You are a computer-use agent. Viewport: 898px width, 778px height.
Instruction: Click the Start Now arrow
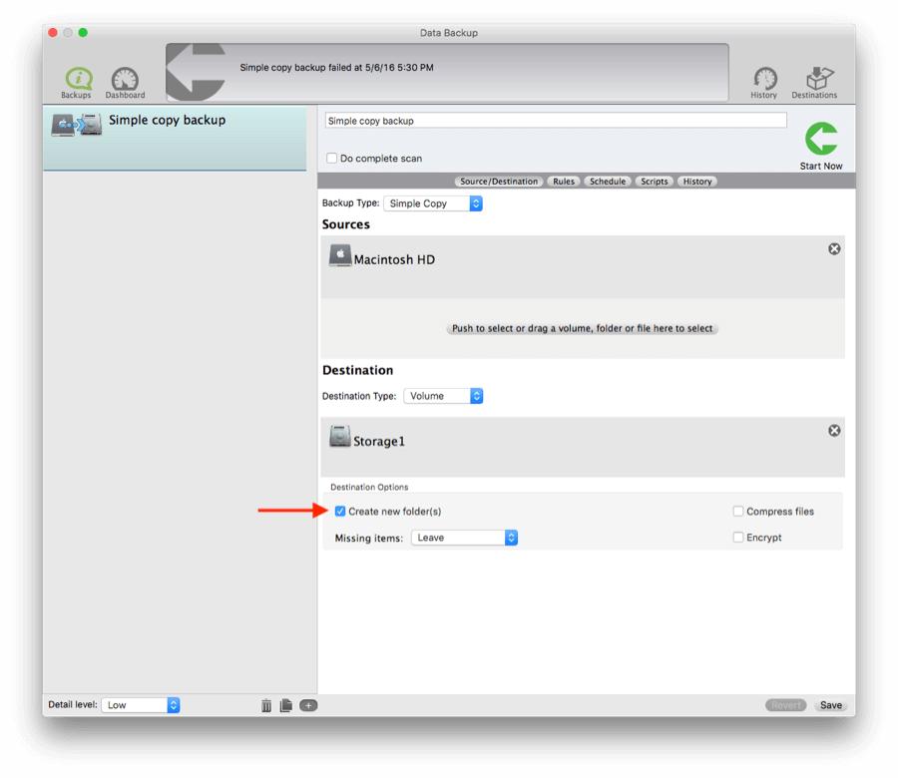tap(820, 141)
